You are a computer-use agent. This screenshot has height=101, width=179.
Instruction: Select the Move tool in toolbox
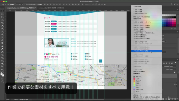coord(2,11)
